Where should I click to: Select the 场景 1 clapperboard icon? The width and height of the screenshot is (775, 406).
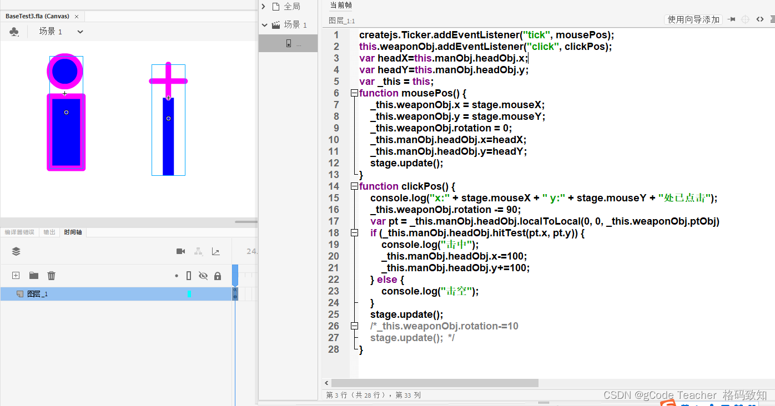point(276,24)
